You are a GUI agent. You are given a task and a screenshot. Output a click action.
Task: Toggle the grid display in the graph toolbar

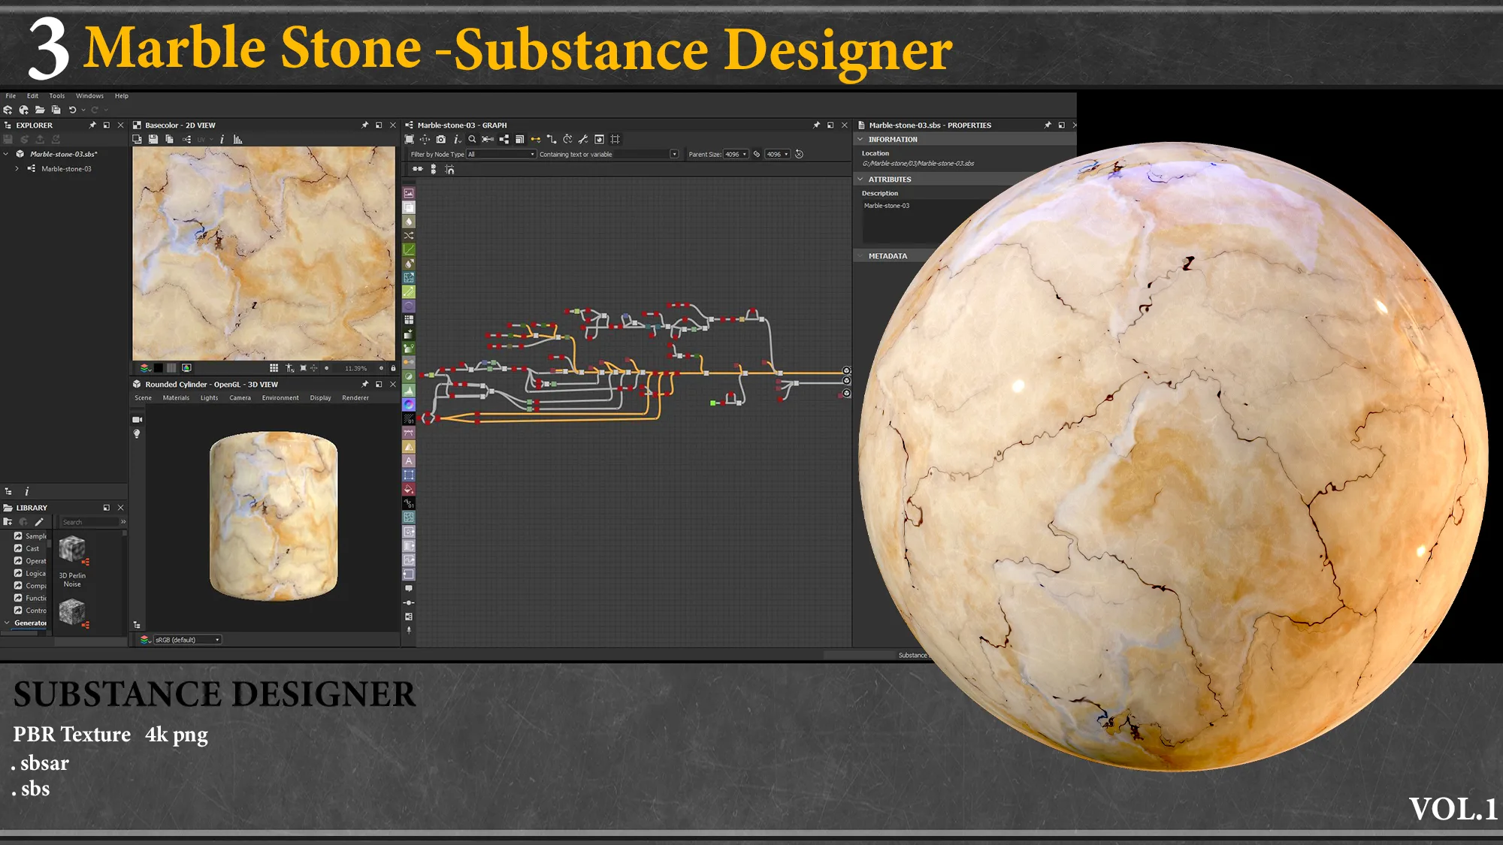(x=615, y=139)
